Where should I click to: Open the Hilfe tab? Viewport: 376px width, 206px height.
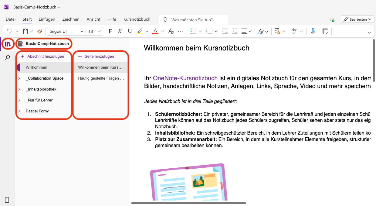point(112,19)
